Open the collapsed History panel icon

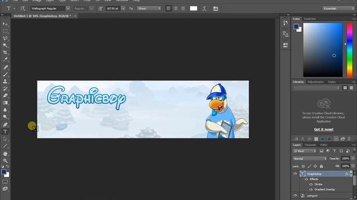click(x=285, y=23)
